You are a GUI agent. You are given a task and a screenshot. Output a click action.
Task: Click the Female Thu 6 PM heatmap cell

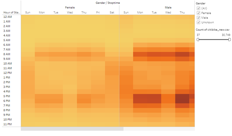click(84, 101)
